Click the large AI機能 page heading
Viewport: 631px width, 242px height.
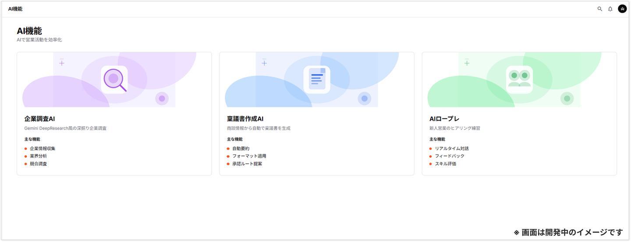coord(29,31)
